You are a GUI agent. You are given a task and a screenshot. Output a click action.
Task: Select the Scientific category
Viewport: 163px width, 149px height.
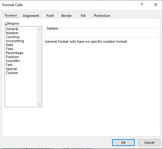[x=13, y=61]
